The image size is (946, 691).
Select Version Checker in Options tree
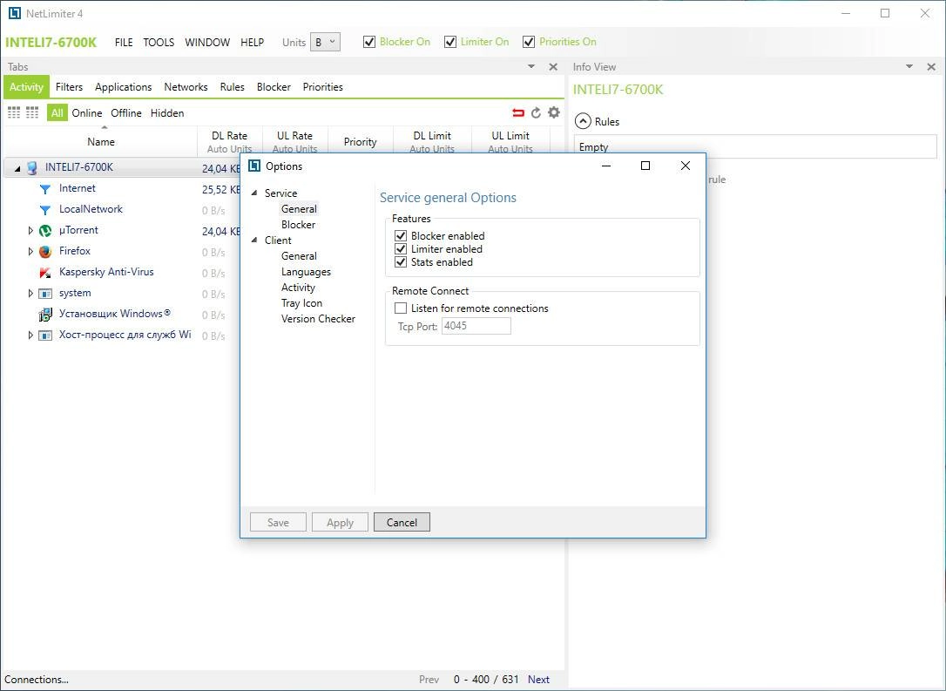[318, 319]
